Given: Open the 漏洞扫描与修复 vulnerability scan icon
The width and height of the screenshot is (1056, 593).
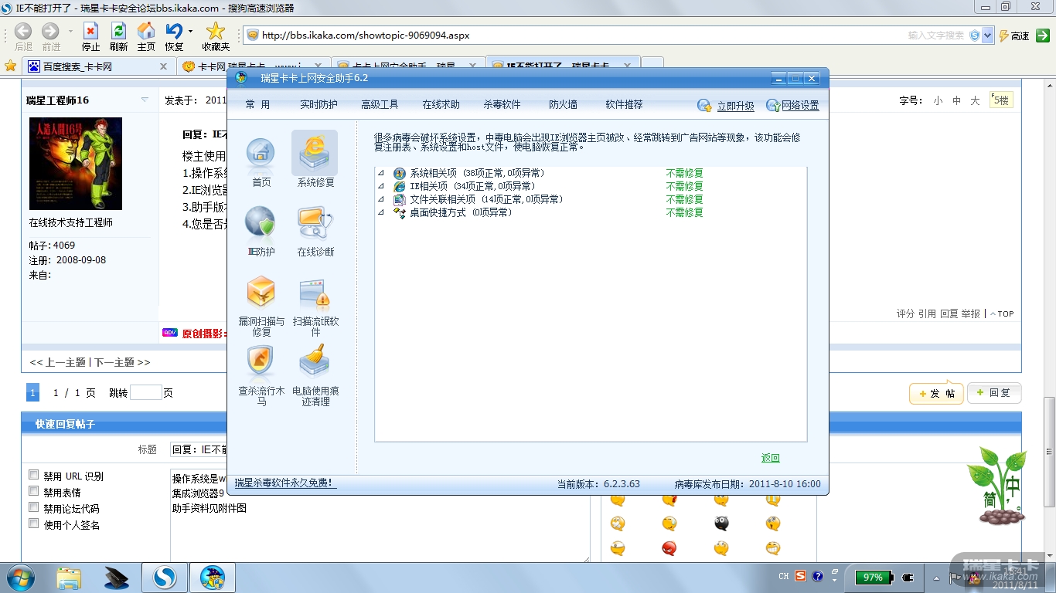Looking at the screenshot, I should pyautogui.click(x=261, y=293).
